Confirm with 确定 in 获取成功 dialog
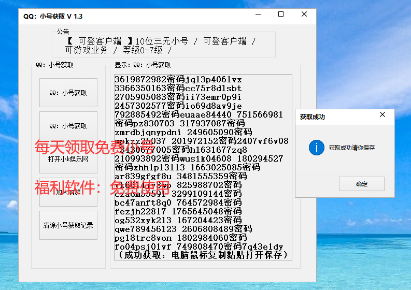411x290 pixels. tap(361, 184)
